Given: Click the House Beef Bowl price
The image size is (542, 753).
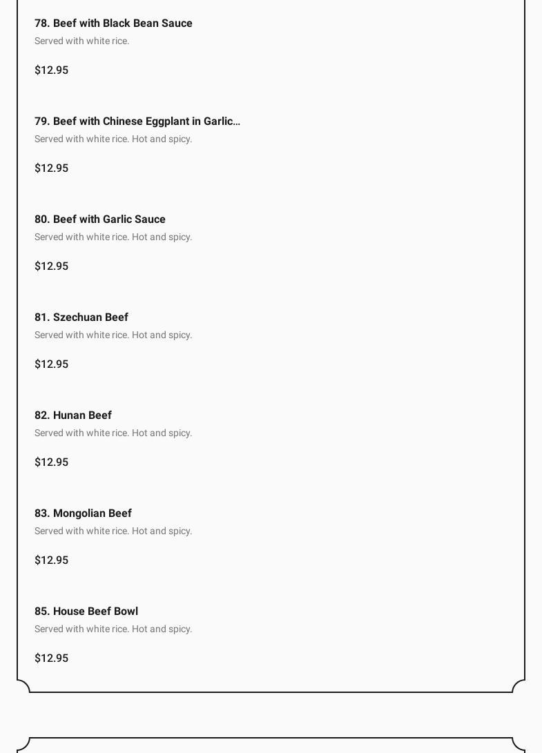Looking at the screenshot, I should pos(52,658).
